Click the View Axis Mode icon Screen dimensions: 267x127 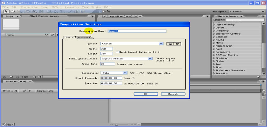(x=108, y=11)
